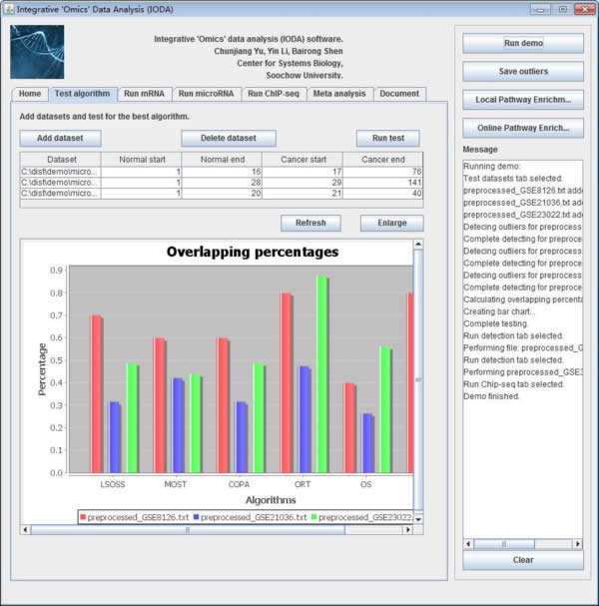Click green legend swatch for preprocessed_GSE23022
599x606 pixels.
313,517
